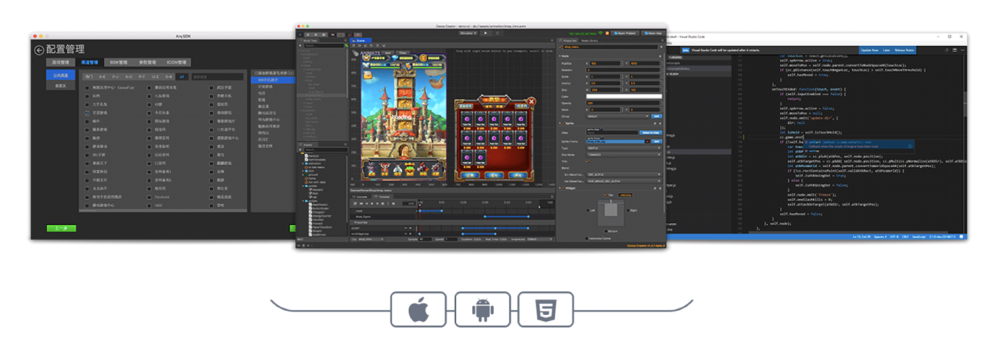The height and width of the screenshot is (342, 996).
Task: Open the Sprite Type dropdown showing SIMPLE
Action: pyautogui.click(x=624, y=148)
